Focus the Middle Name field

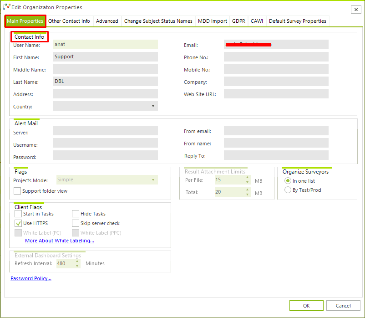(x=106, y=69)
